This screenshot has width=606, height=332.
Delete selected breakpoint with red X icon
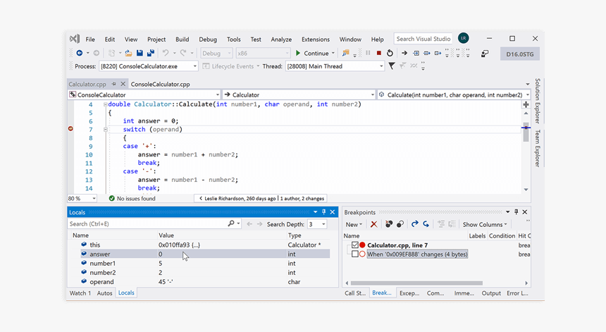373,224
